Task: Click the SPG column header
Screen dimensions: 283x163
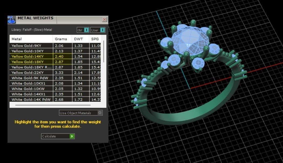Action: [x=95, y=39]
